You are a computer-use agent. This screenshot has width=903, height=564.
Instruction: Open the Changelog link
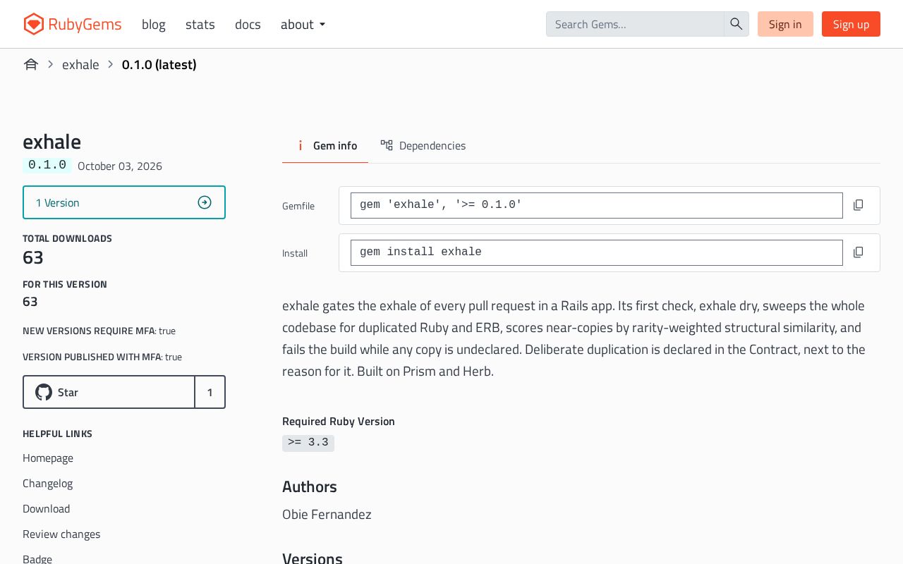coord(48,484)
